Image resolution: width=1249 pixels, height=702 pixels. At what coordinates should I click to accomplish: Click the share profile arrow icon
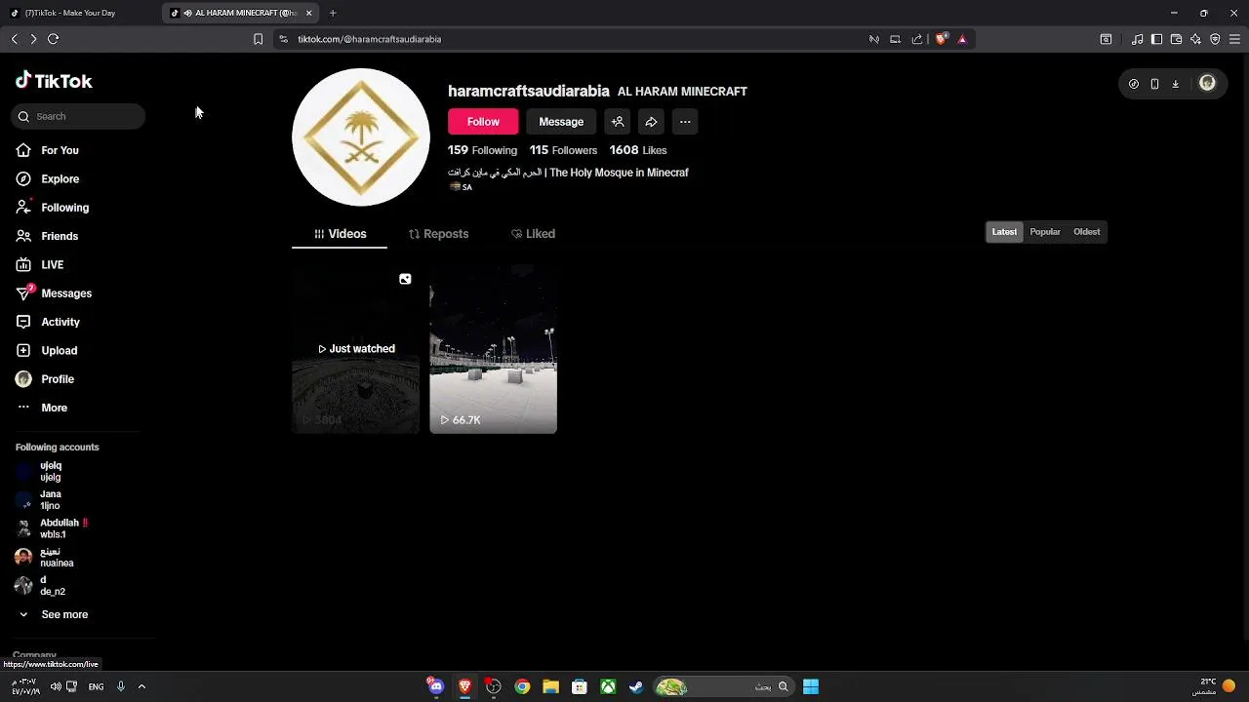click(x=651, y=122)
